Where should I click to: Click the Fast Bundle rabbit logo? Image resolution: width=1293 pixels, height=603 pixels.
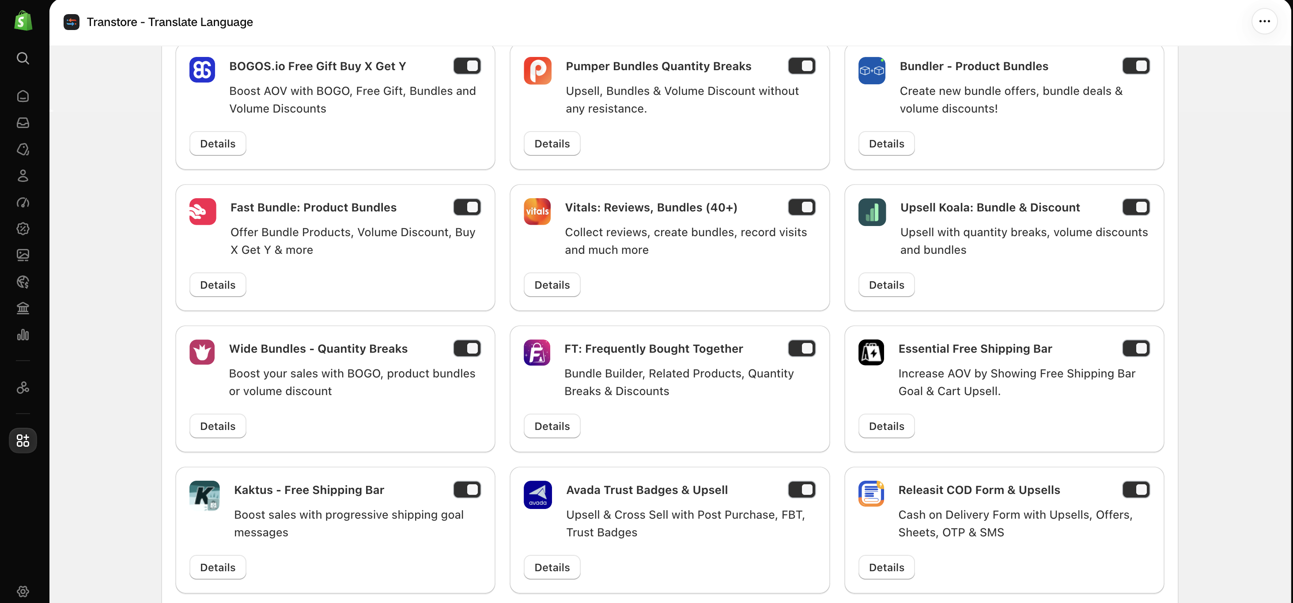(203, 211)
